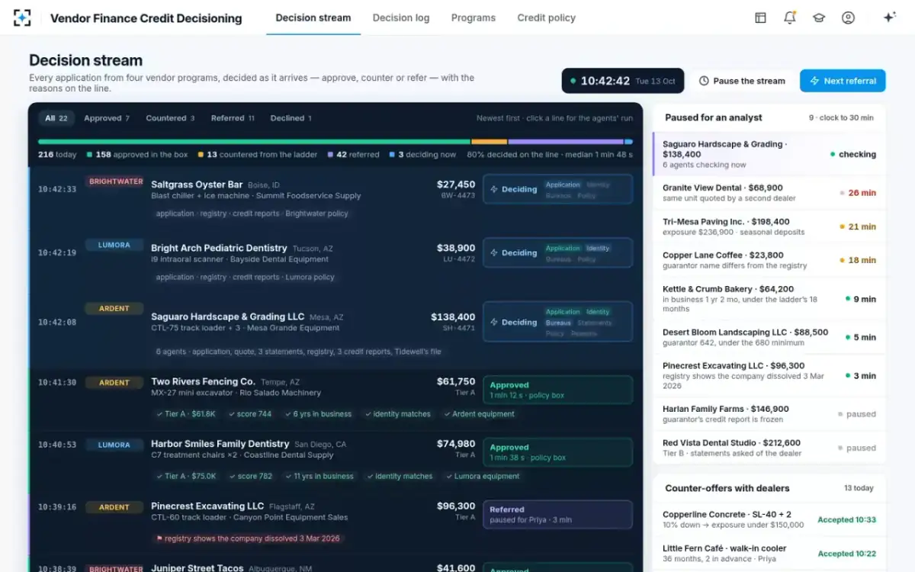
Task: Open Red Vista Dental Studio paused item
Action: point(769,448)
